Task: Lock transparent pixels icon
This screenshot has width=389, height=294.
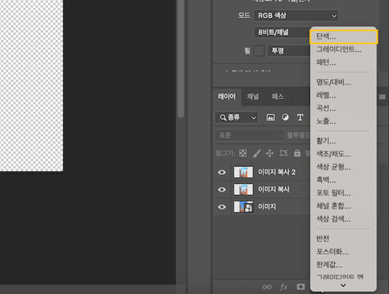Action: (243, 154)
